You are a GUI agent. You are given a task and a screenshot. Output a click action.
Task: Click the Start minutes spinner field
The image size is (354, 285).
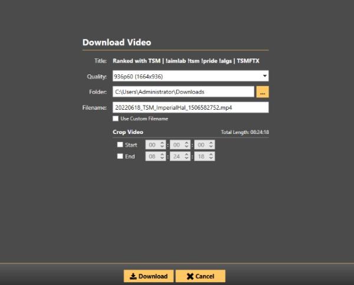click(180, 145)
